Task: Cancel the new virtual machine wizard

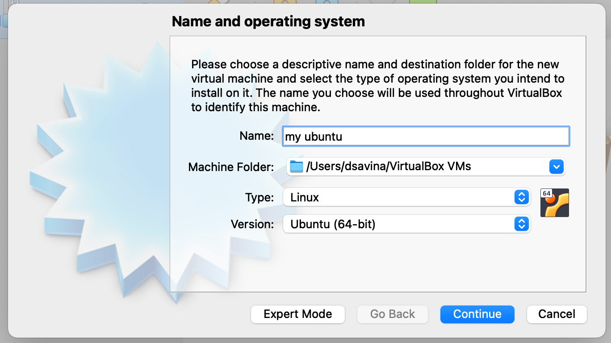Action: click(557, 314)
